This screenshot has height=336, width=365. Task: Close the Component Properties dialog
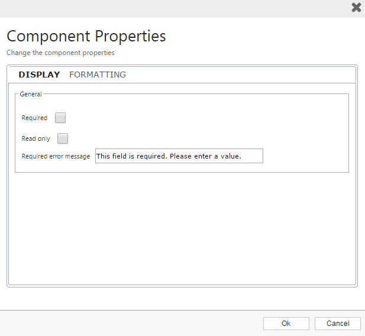356,8
